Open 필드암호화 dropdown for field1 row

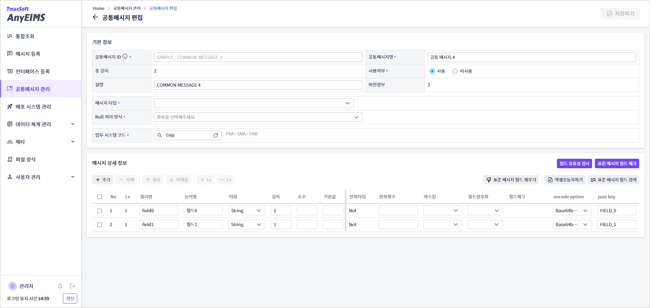tap(485, 224)
